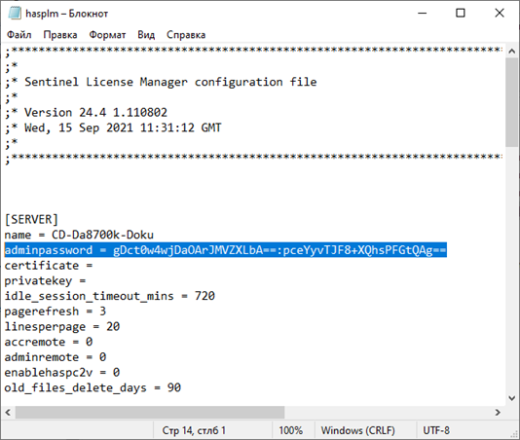Close the hasplm Notepad window
The image size is (520, 440).
[500, 14]
